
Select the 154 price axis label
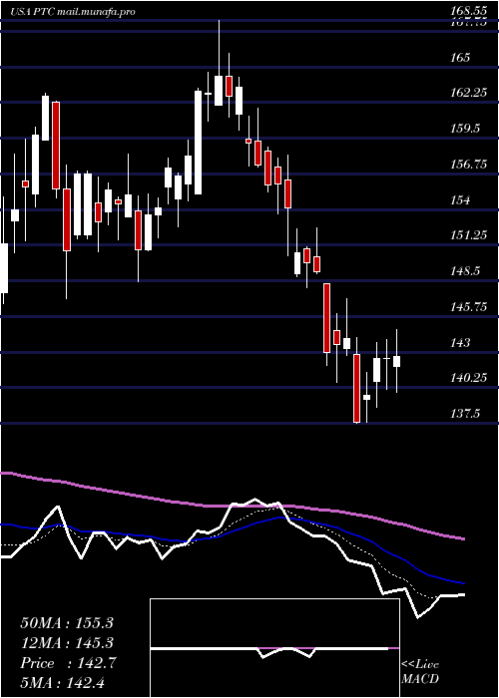461,199
